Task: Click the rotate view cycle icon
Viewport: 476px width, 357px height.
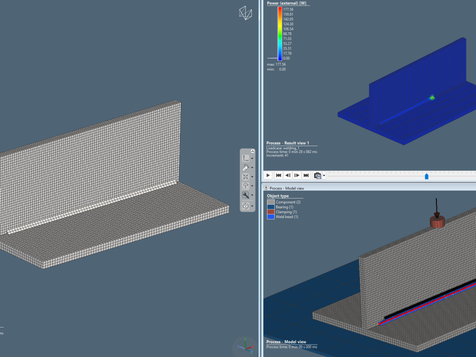Action: click(x=246, y=206)
